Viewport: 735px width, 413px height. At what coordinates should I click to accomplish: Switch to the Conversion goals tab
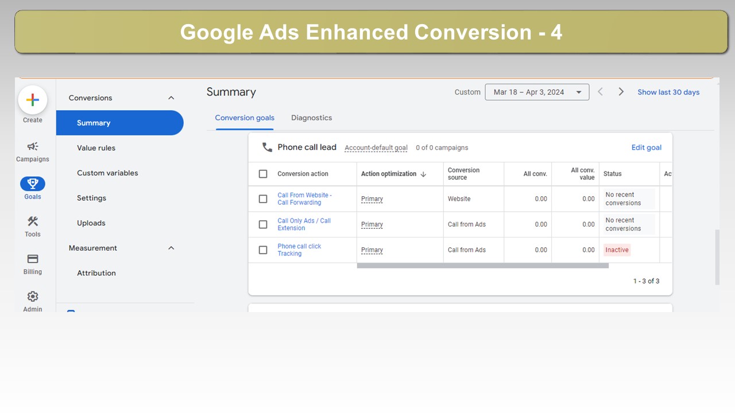(x=245, y=118)
